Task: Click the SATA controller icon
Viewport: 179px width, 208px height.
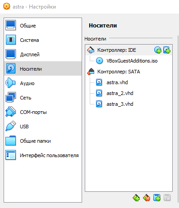Action: (91, 72)
